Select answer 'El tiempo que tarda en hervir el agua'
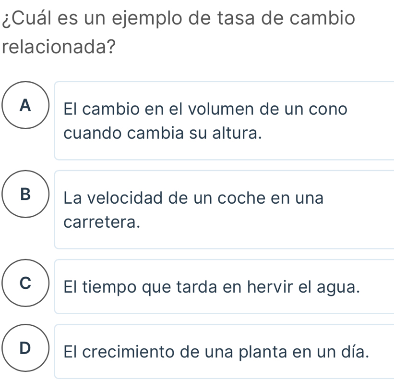The width and height of the screenshot is (394, 382). point(224,287)
